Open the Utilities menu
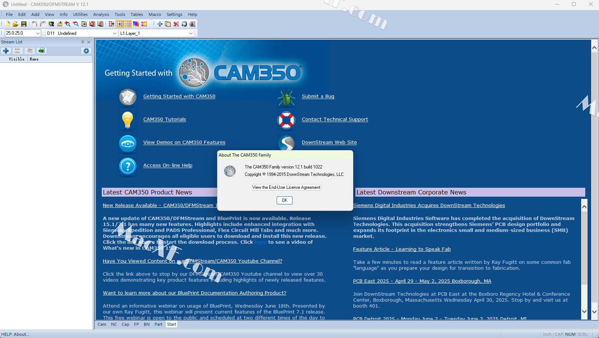Viewport: 599px width, 338px height. 80,14
